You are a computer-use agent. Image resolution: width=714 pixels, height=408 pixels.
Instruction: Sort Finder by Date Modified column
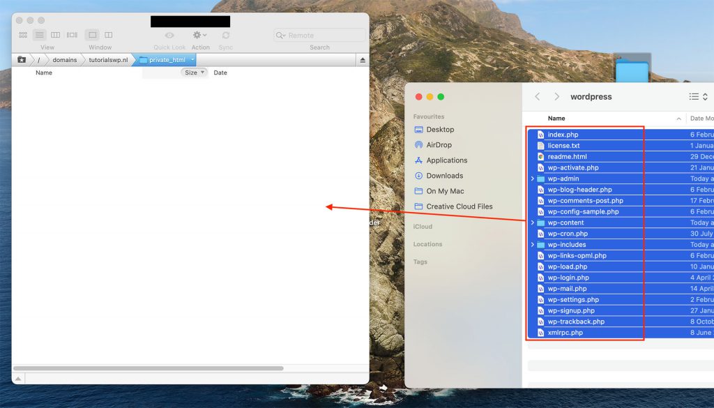pyautogui.click(x=701, y=119)
